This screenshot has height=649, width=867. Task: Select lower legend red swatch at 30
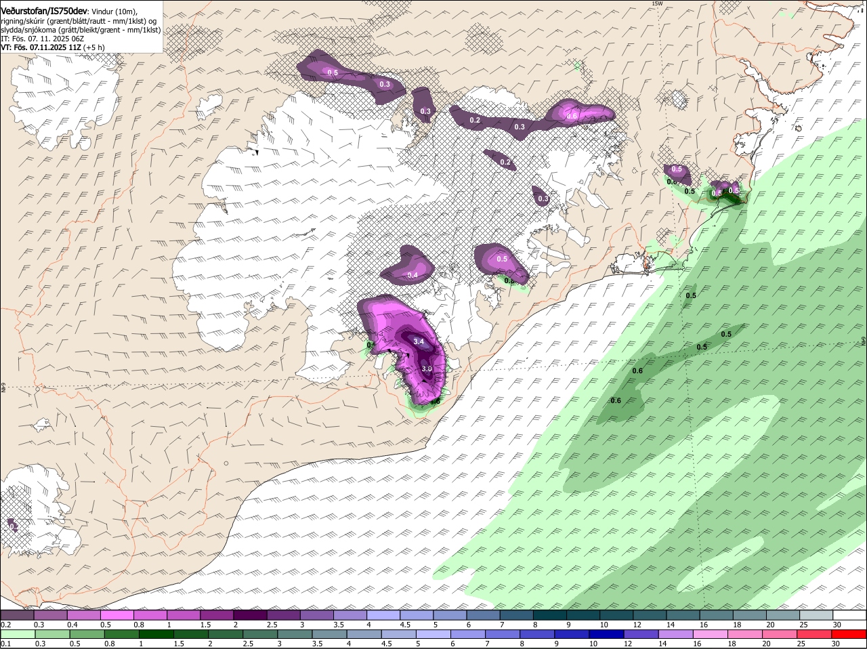coord(850,634)
